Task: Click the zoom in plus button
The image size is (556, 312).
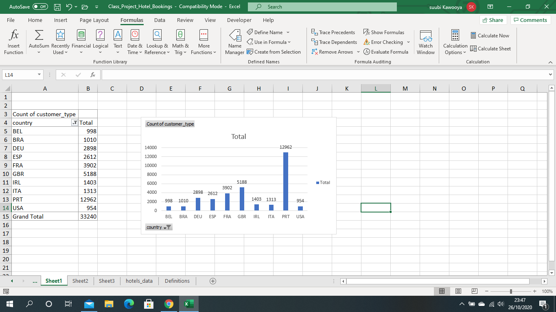Action: click(534, 291)
